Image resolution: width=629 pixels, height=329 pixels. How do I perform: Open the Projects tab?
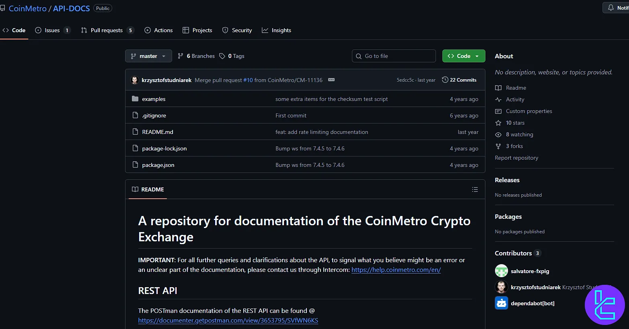(197, 30)
